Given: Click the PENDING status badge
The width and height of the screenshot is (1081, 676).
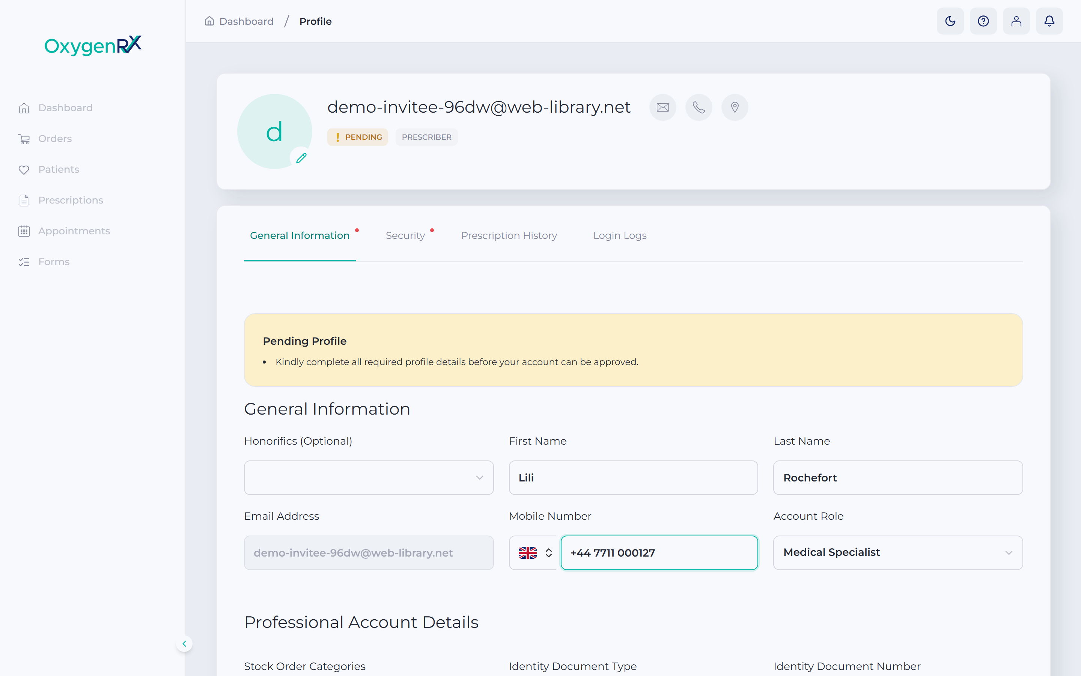Looking at the screenshot, I should coord(357,137).
